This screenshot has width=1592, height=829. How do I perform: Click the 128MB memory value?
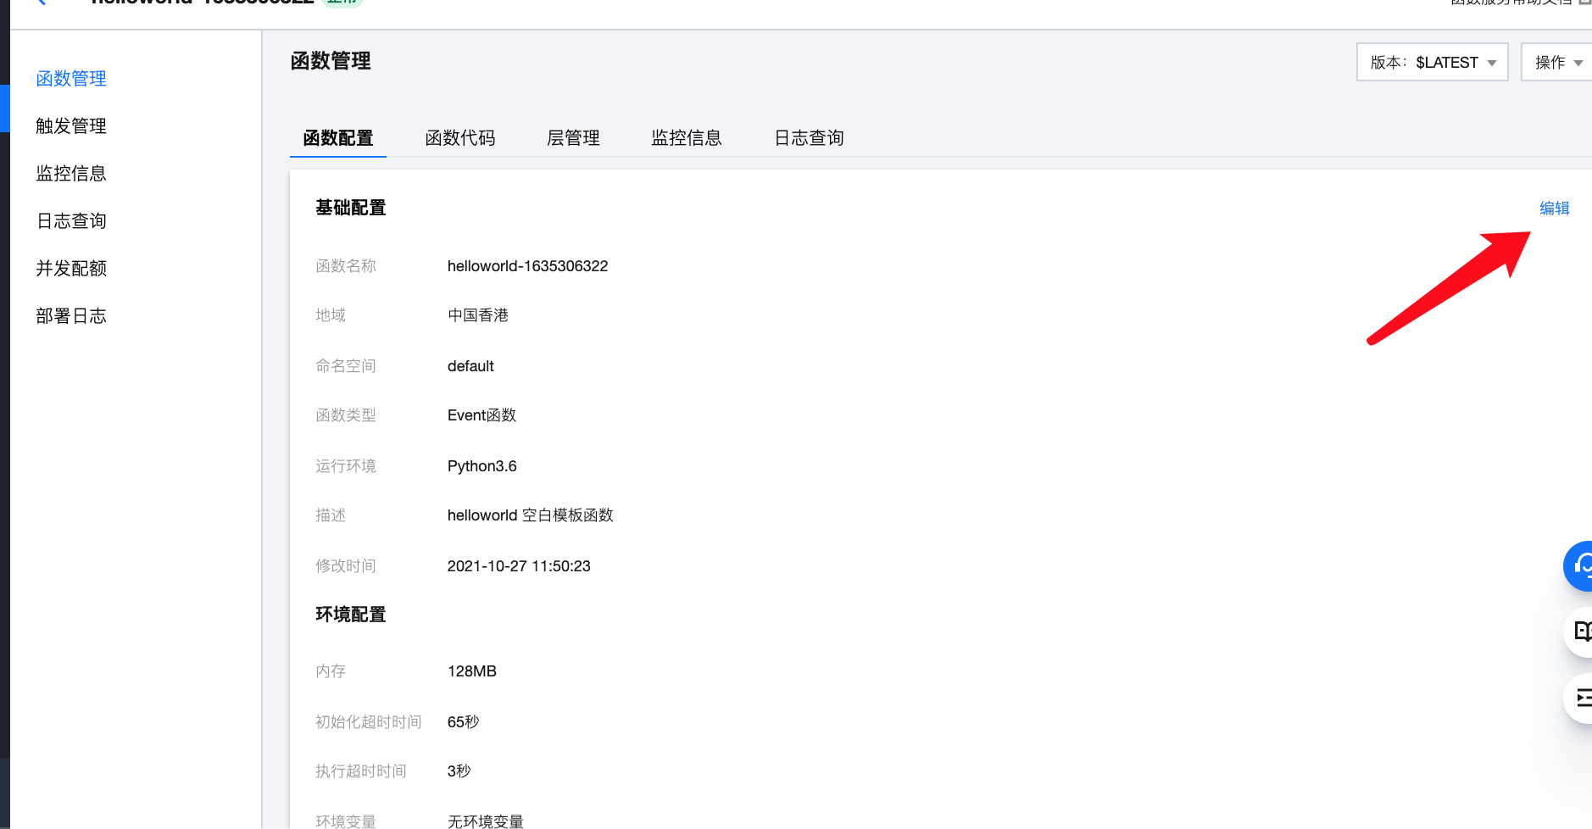coord(471,671)
